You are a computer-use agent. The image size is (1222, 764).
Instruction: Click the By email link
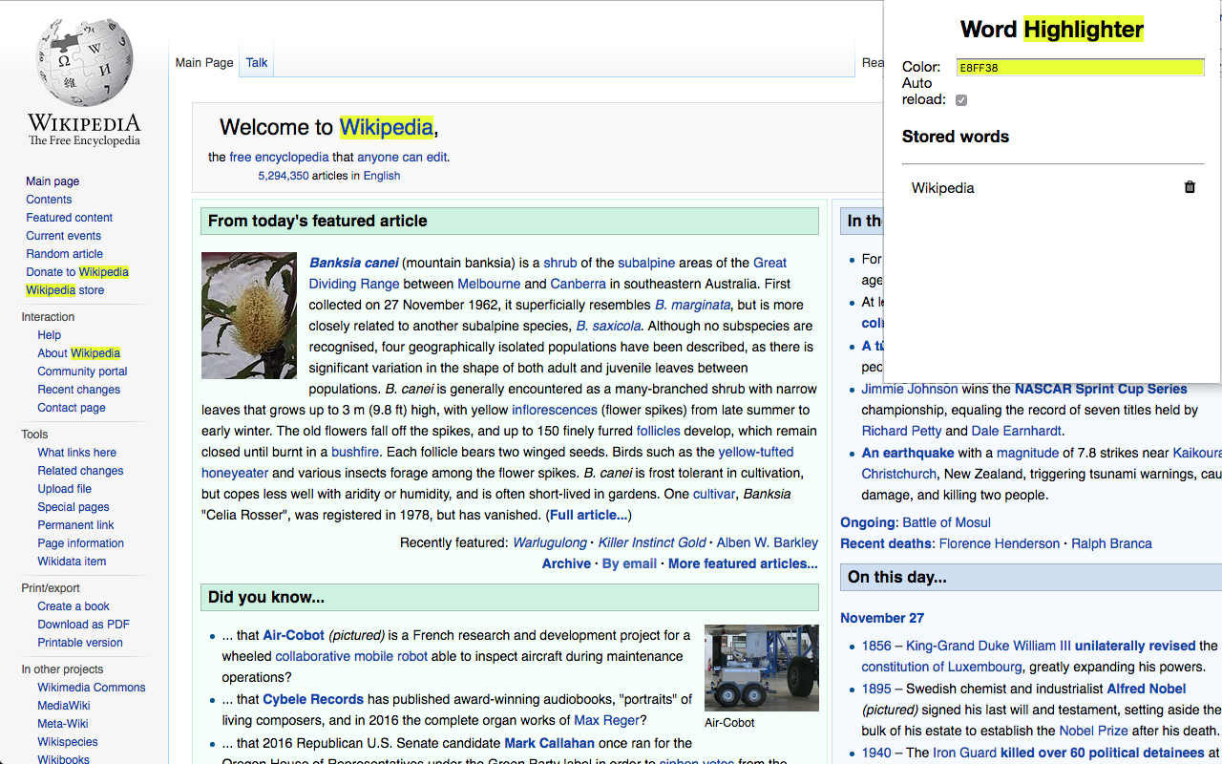629,563
